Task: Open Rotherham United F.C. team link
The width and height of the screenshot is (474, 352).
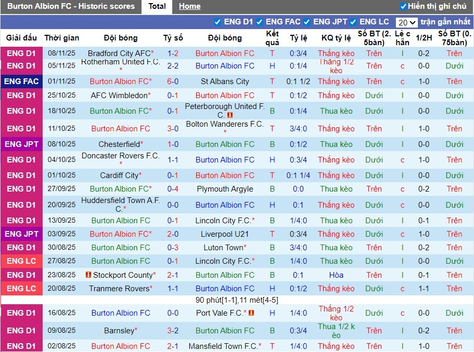Action: [x=120, y=62]
